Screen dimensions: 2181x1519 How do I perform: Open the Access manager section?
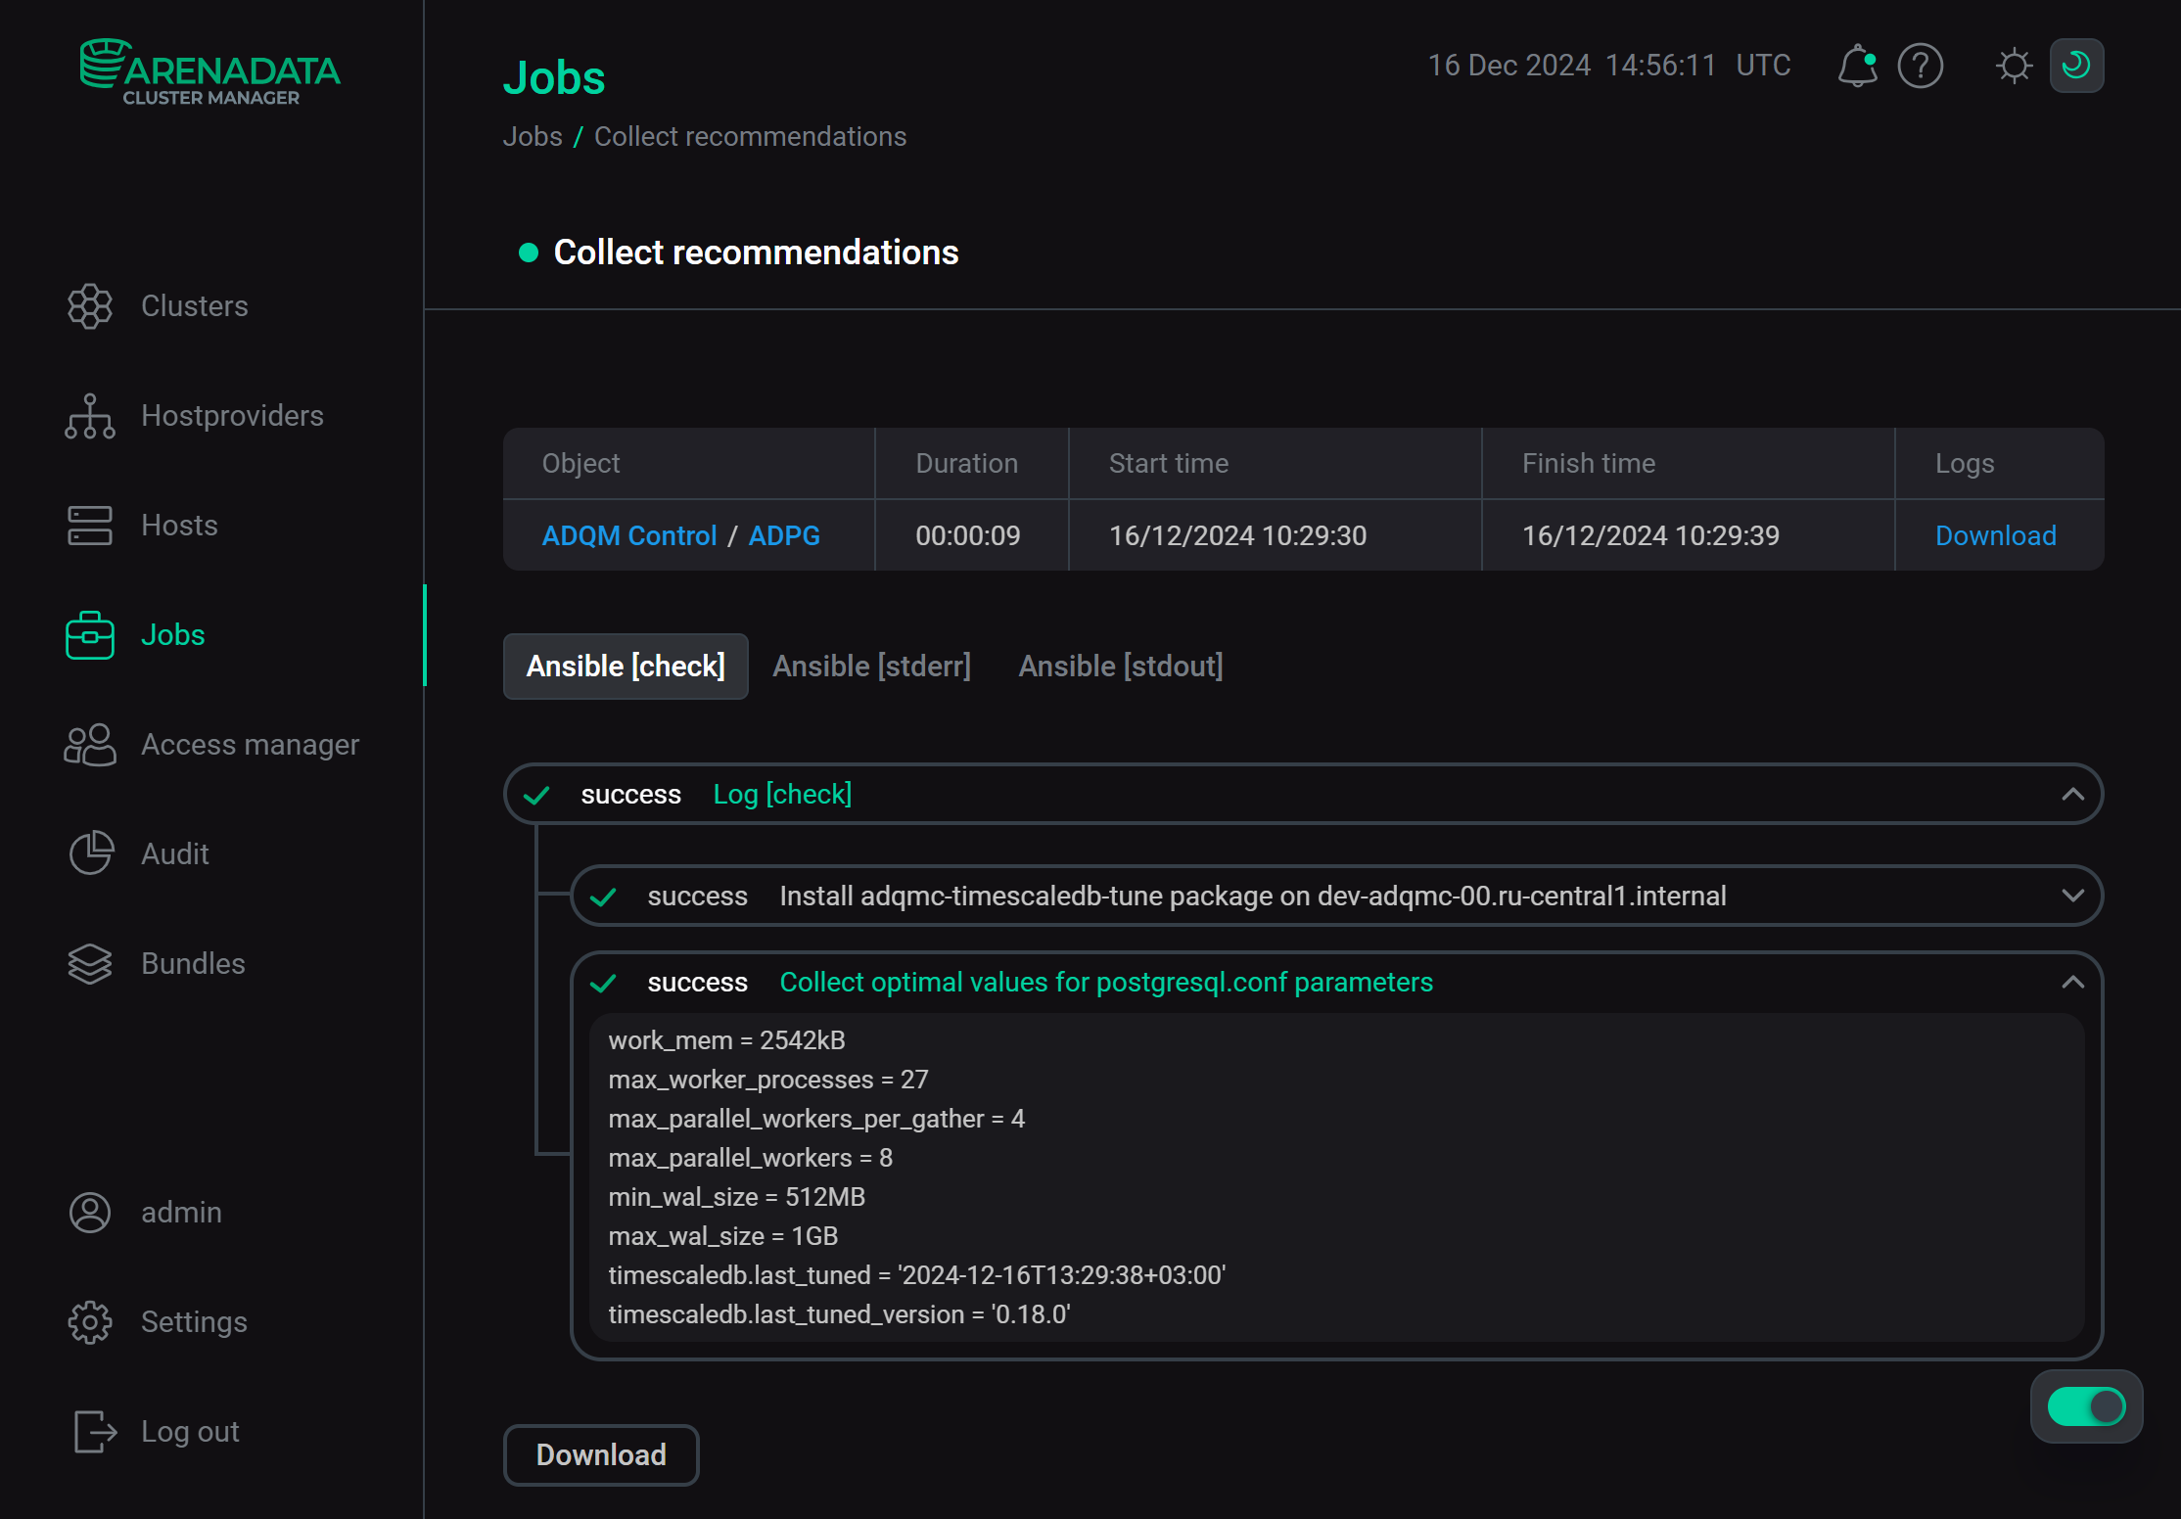tap(250, 744)
